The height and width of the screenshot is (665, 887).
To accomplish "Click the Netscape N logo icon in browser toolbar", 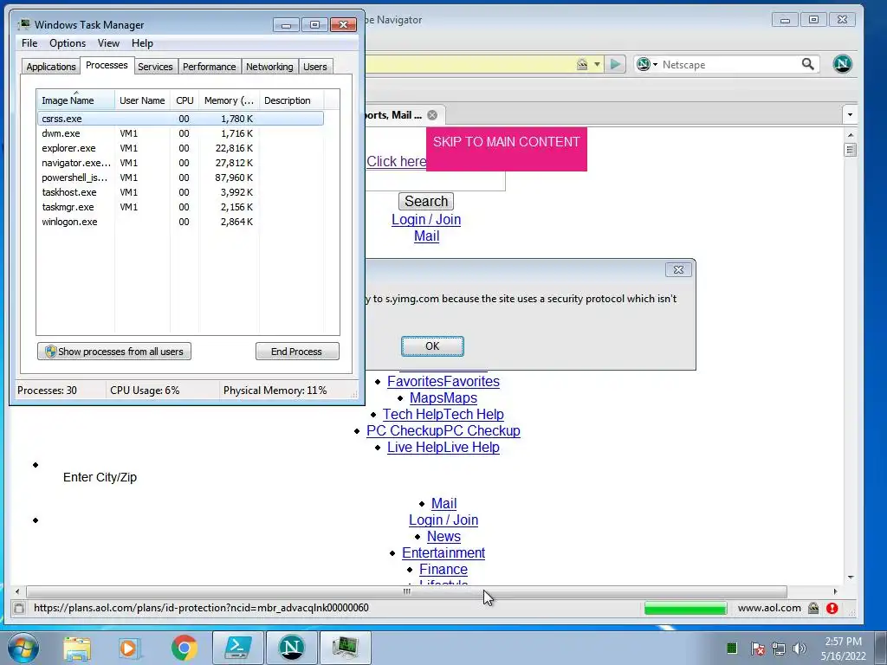I will [842, 64].
